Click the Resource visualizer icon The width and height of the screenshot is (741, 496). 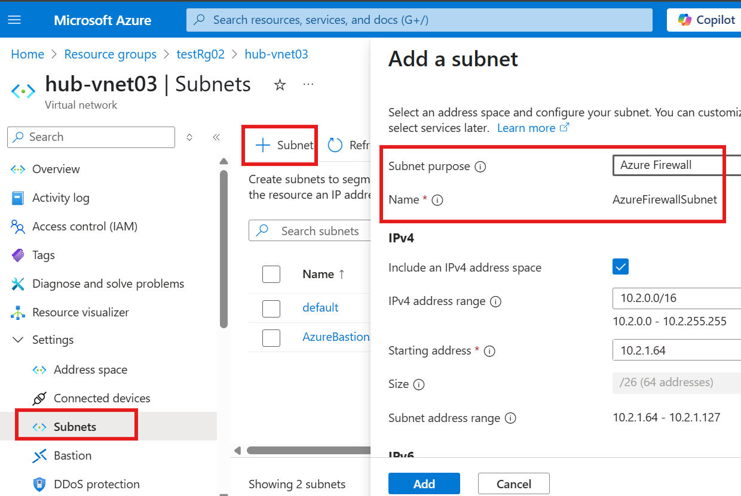point(18,312)
